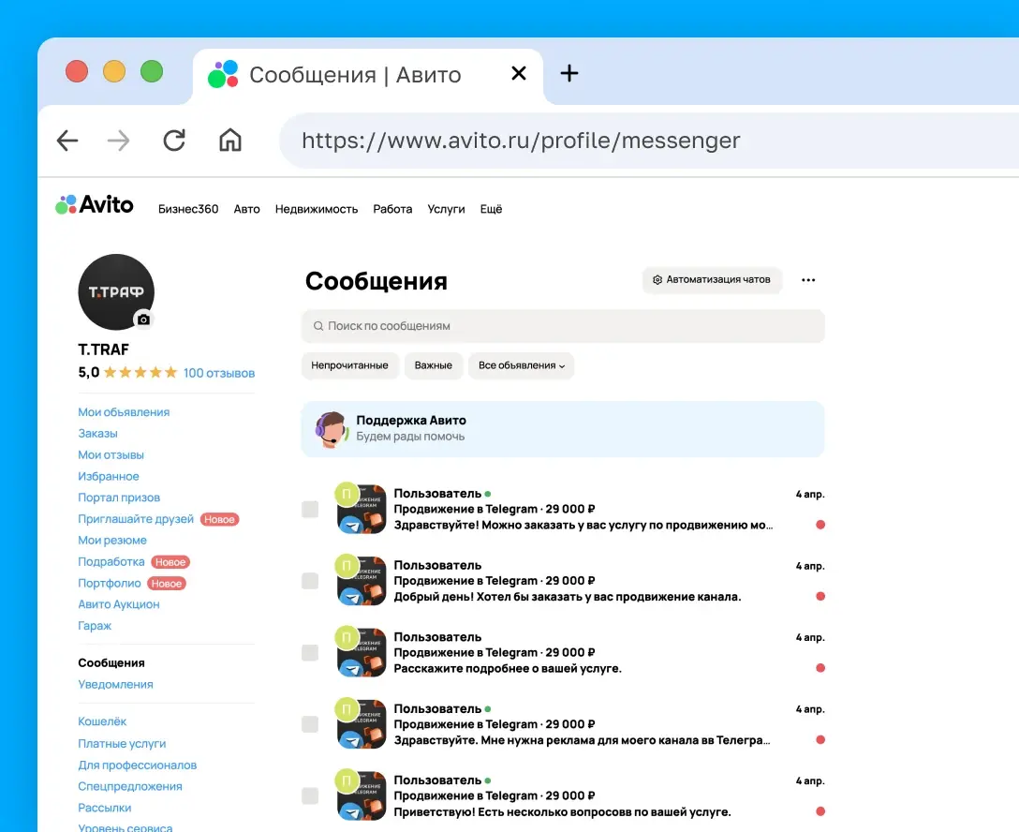Open the browser home icon
The height and width of the screenshot is (832, 1019).
point(230,140)
